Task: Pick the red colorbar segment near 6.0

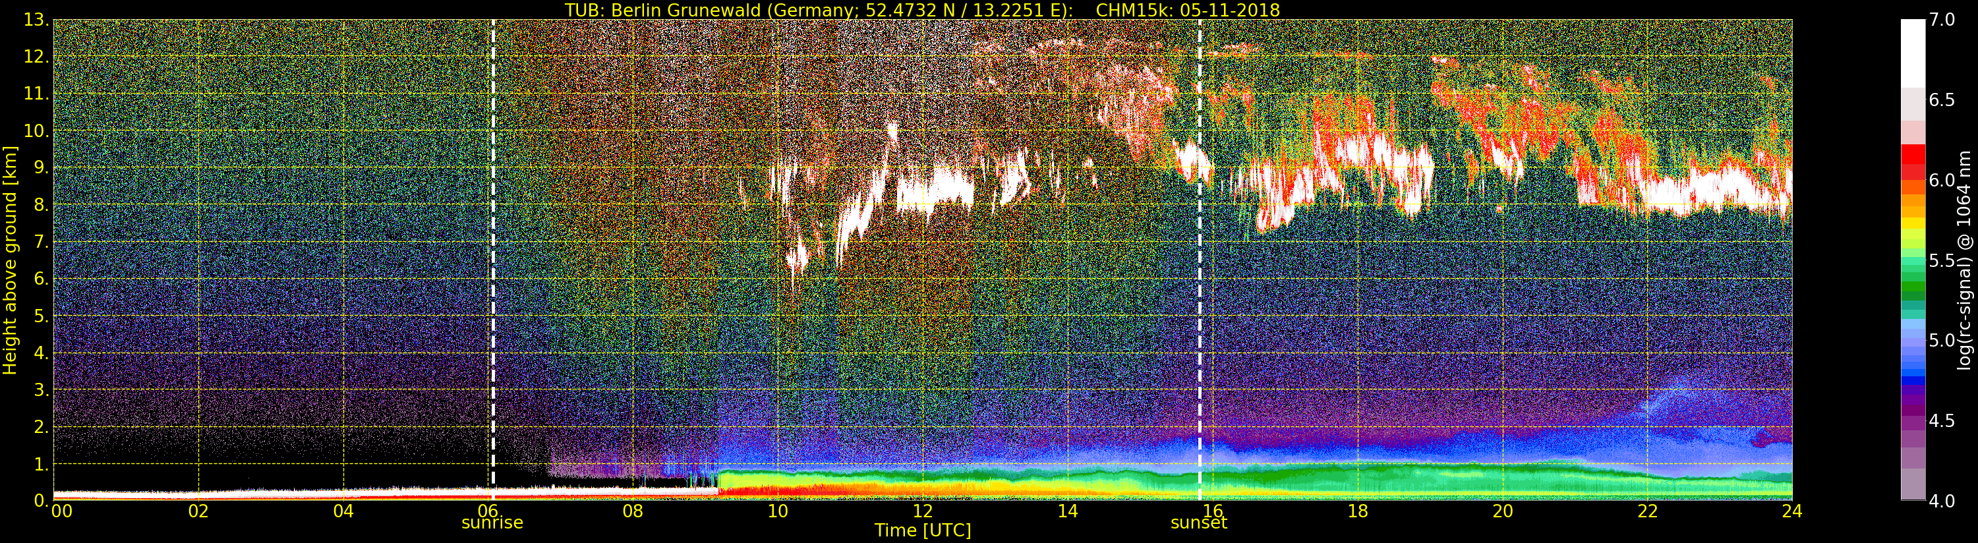Action: (x=1912, y=165)
